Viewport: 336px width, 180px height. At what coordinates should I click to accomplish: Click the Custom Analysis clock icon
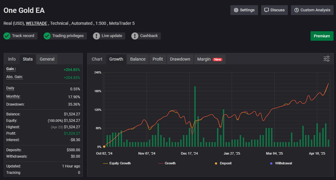[x=296, y=10]
